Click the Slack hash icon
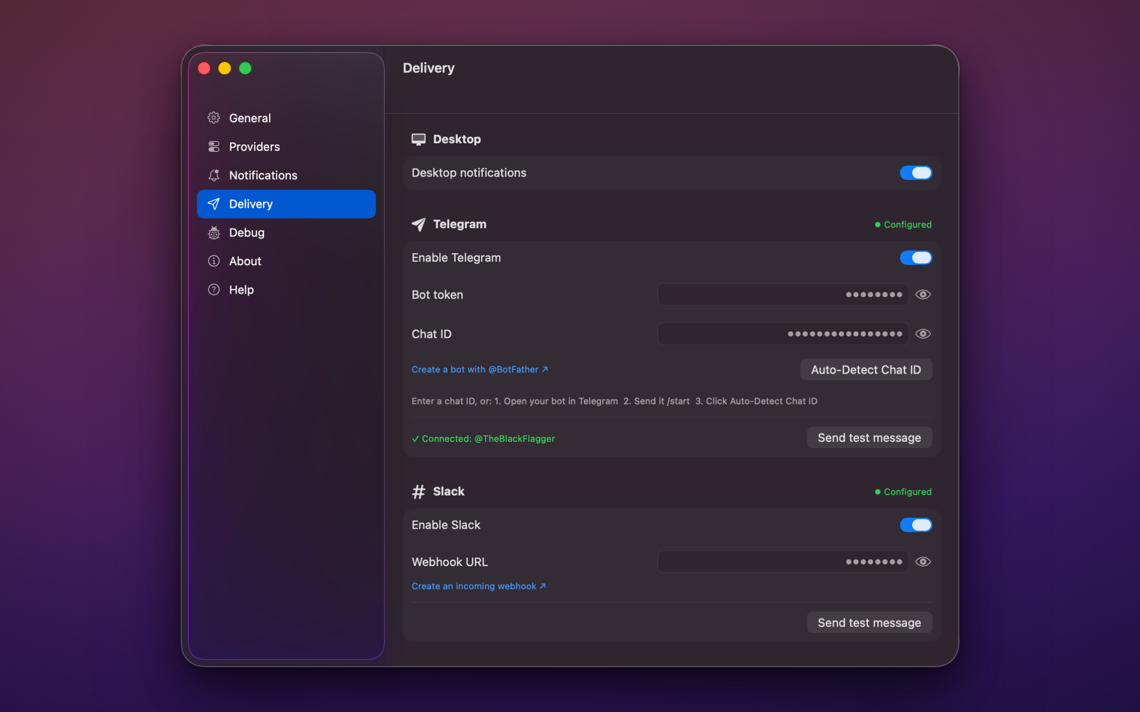Image resolution: width=1140 pixels, height=712 pixels. point(418,492)
